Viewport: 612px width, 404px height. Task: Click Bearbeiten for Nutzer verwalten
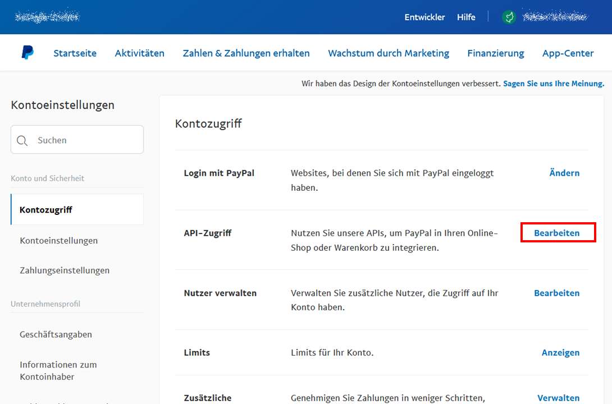coord(556,293)
